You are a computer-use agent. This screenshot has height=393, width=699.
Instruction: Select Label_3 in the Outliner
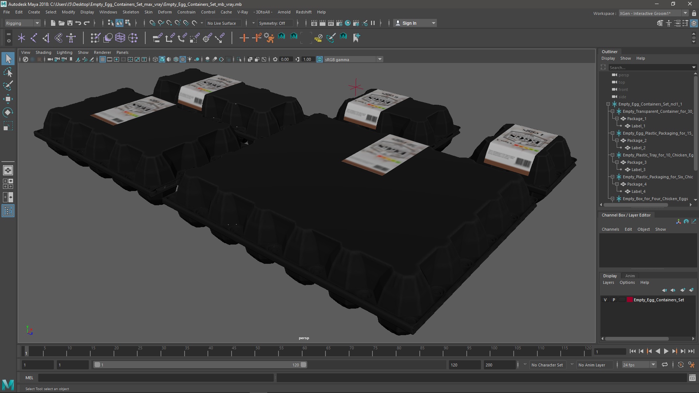(638, 170)
